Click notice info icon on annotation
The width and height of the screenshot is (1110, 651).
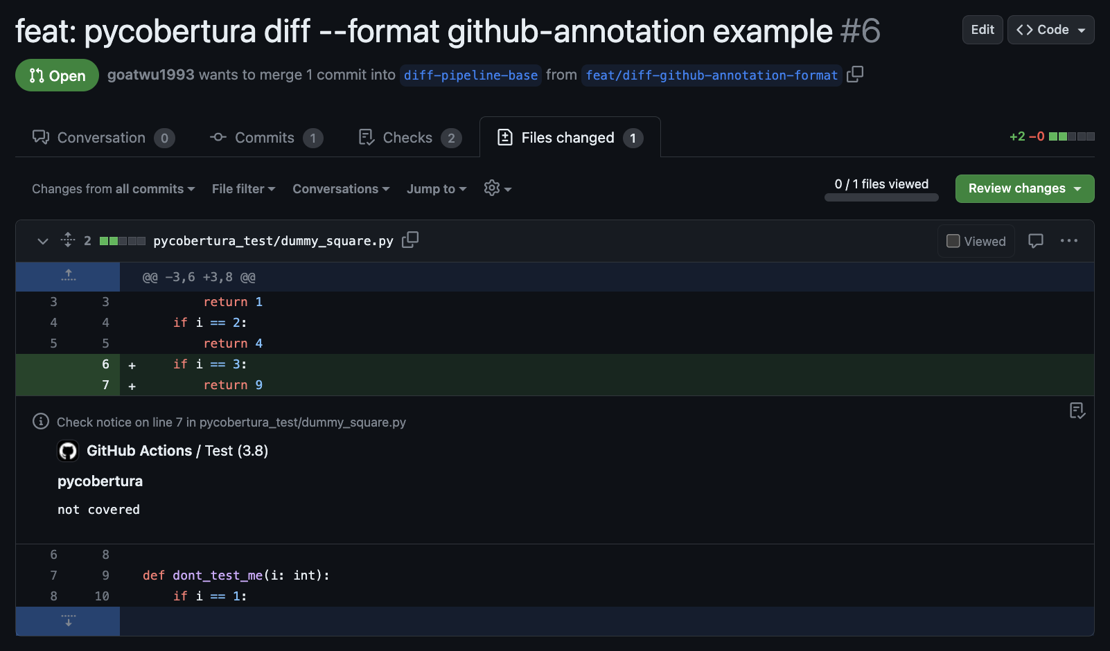(x=41, y=421)
